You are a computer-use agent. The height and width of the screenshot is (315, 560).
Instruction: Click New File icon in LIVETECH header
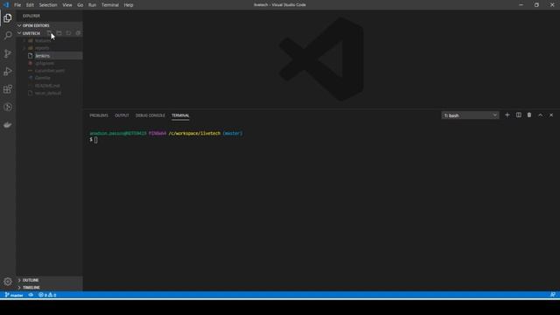click(49, 33)
